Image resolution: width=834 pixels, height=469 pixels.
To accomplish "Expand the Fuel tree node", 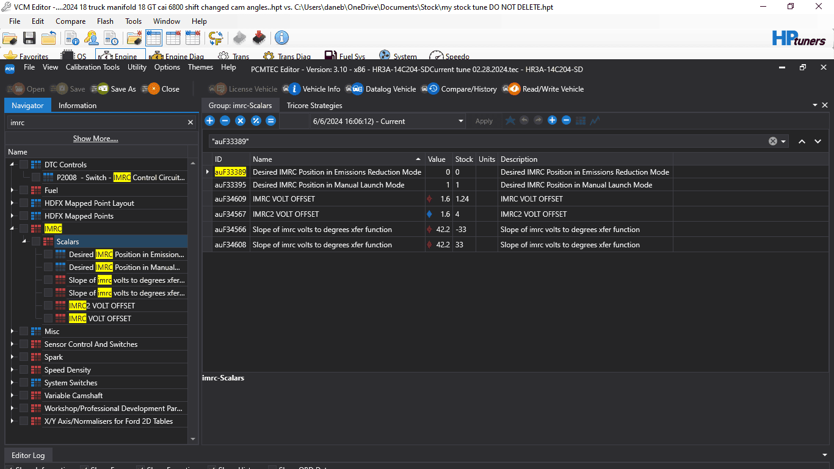I will coord(12,191).
